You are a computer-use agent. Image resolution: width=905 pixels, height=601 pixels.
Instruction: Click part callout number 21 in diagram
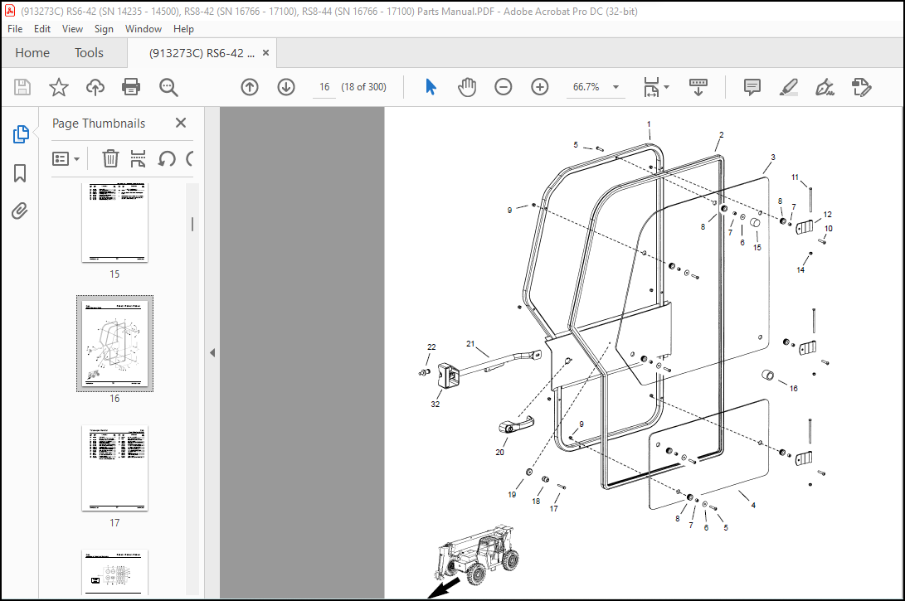click(x=470, y=344)
